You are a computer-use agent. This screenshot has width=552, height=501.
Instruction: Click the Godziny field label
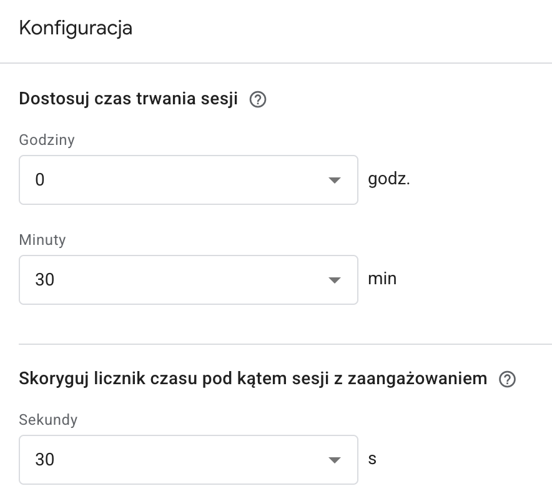47,140
